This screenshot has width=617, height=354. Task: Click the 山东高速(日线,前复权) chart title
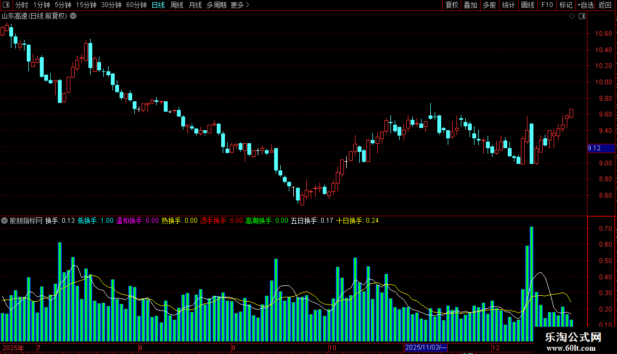pos(34,16)
